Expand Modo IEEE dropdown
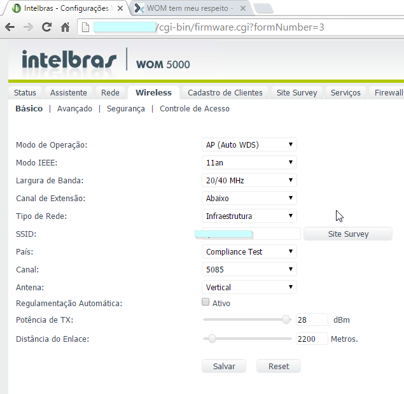 (x=249, y=162)
